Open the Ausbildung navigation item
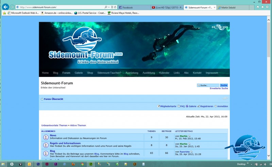The width and height of the screenshot is (272, 167). click(x=149, y=73)
